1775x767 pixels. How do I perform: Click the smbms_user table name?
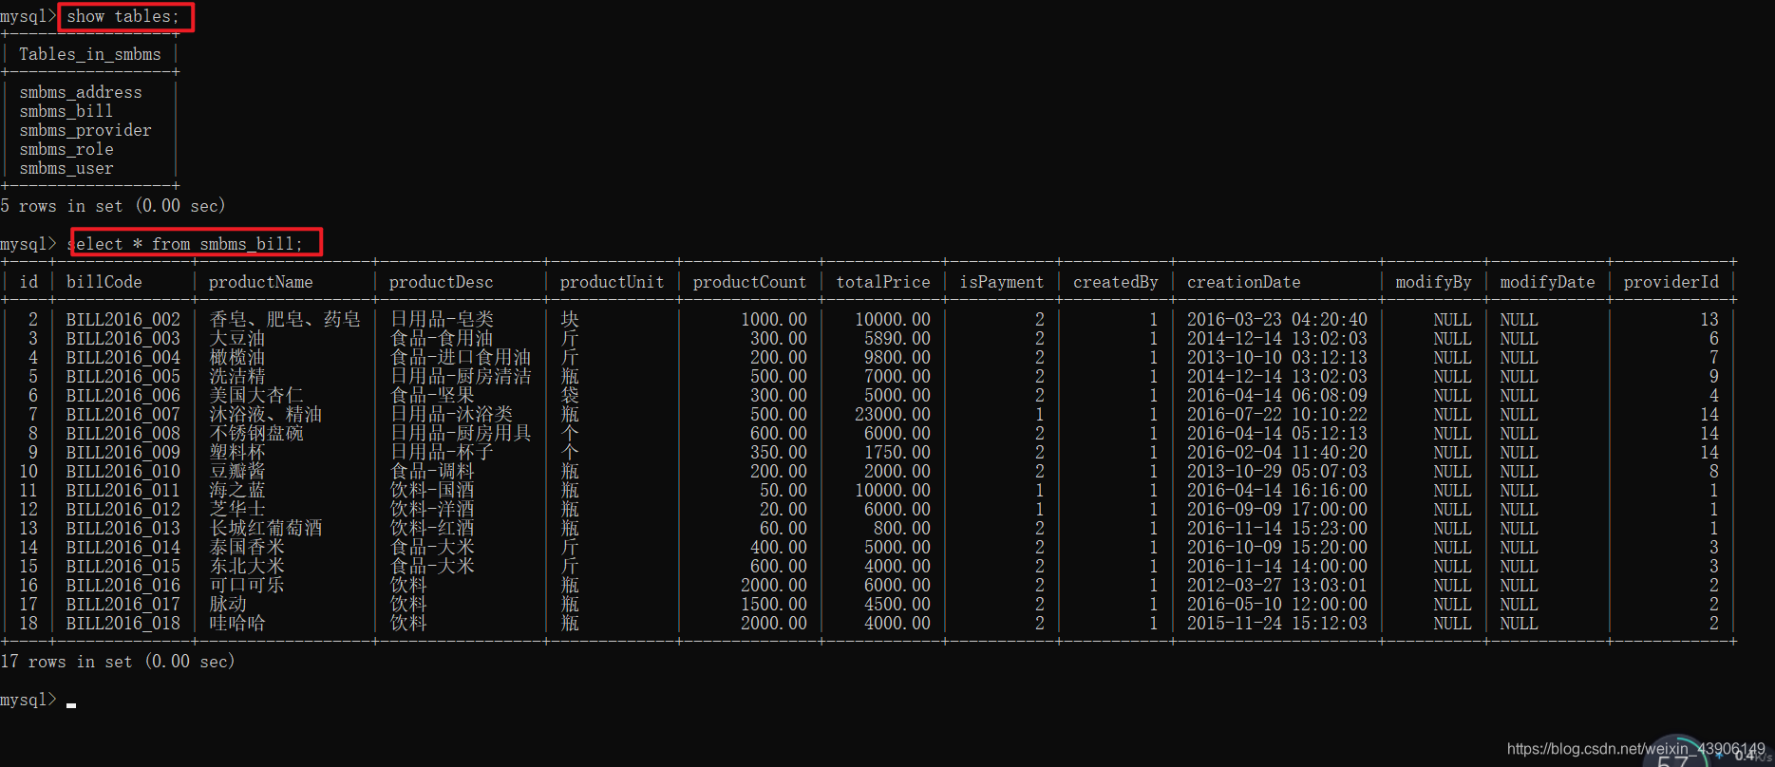[66, 168]
